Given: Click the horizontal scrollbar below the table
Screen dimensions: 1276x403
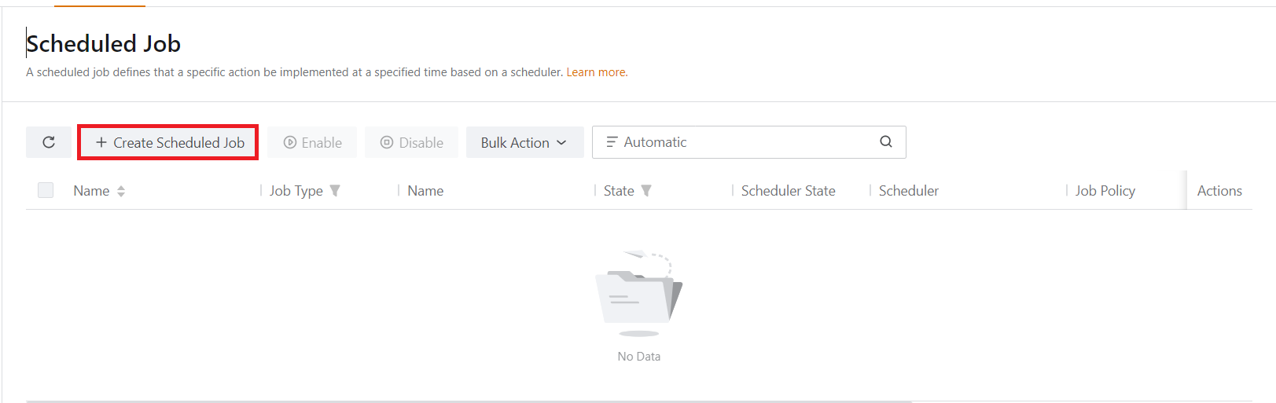Looking at the screenshot, I should click(469, 401).
